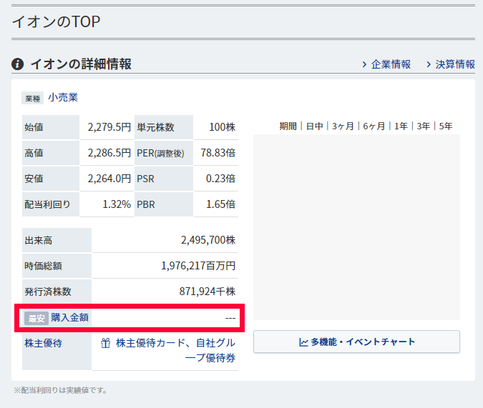483x408 pixels.
Task: Choose the 5年 chart period
Action: (x=445, y=126)
